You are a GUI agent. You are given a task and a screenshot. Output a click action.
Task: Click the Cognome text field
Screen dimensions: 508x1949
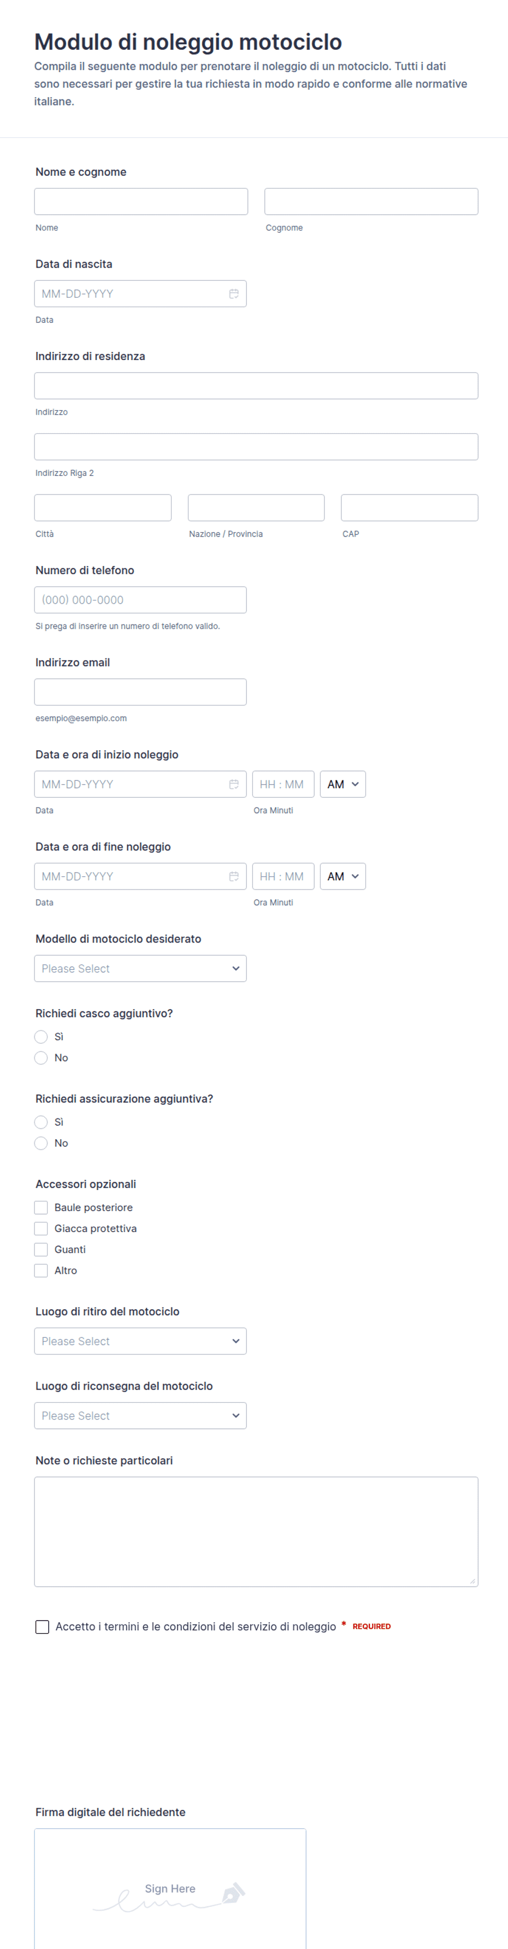pyautogui.click(x=371, y=201)
